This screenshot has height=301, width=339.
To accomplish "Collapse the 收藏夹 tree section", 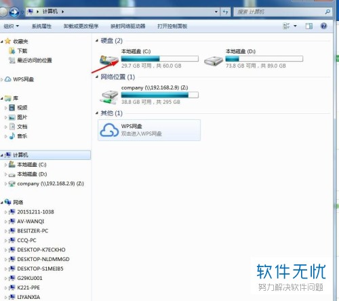I will (x=2, y=41).
